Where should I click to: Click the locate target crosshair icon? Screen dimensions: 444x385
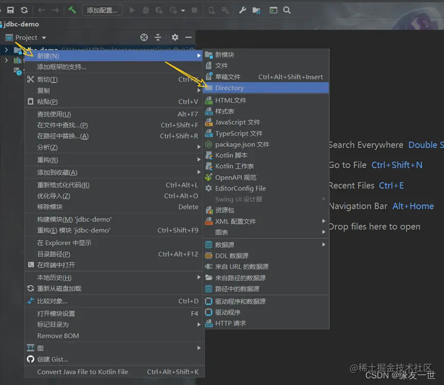(144, 37)
